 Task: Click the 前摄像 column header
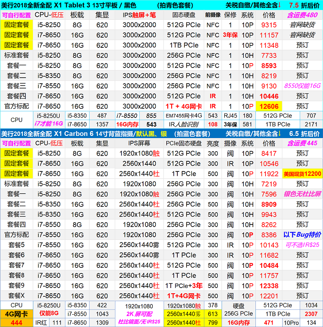click(213, 15)
